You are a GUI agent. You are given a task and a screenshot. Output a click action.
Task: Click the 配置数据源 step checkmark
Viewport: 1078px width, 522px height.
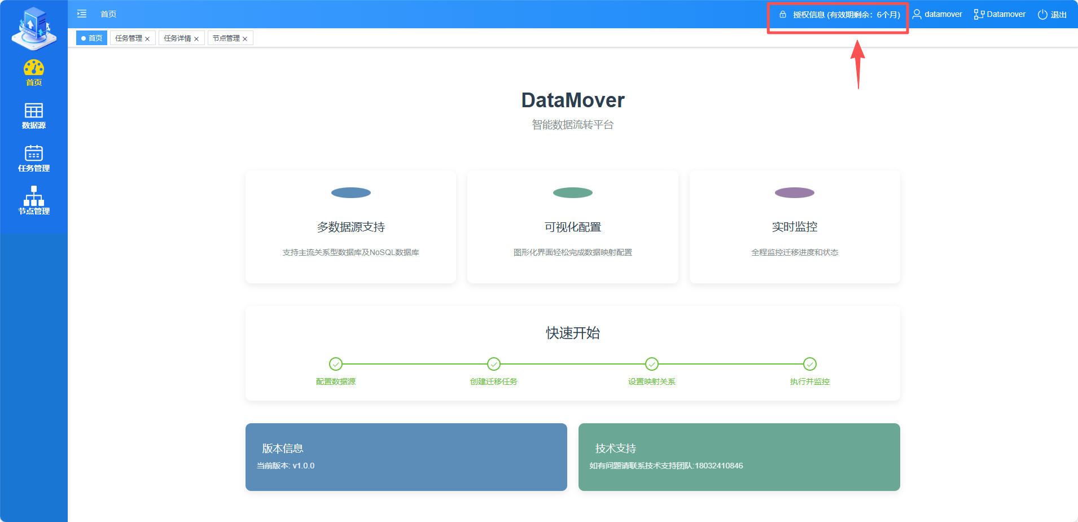click(336, 364)
